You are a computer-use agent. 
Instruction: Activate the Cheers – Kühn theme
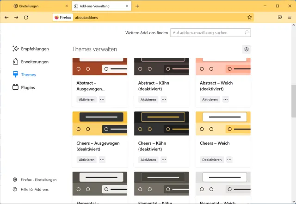point(148,160)
